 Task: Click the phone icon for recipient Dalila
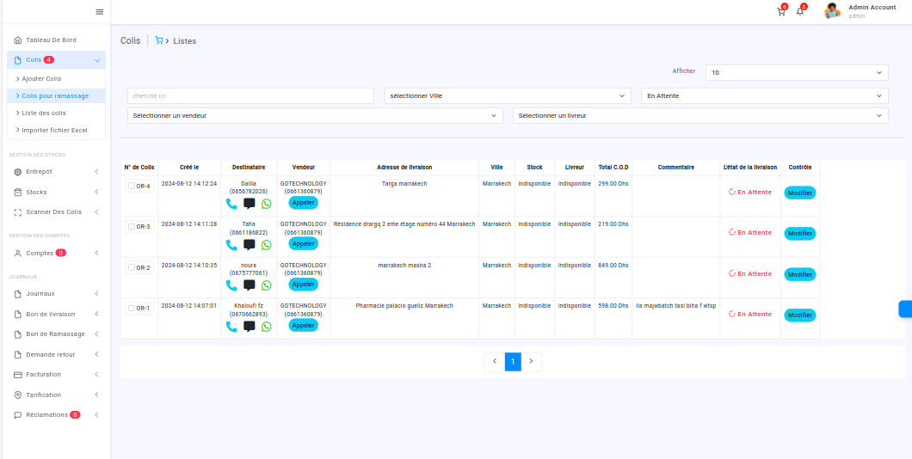(x=231, y=204)
